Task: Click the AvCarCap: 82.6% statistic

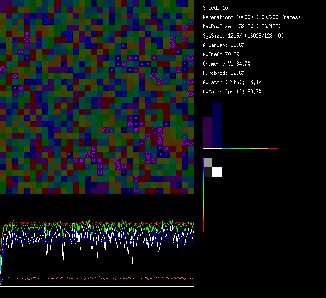Action: 224,45
